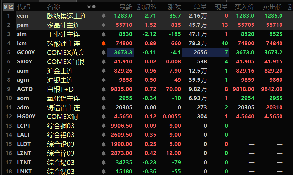Click the 代码 column header
This screenshot has height=175, width=293.
[23, 7]
